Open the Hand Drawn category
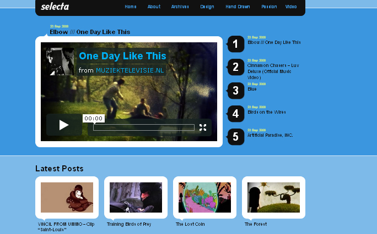Viewport: 377px width, 234px height. click(x=238, y=7)
